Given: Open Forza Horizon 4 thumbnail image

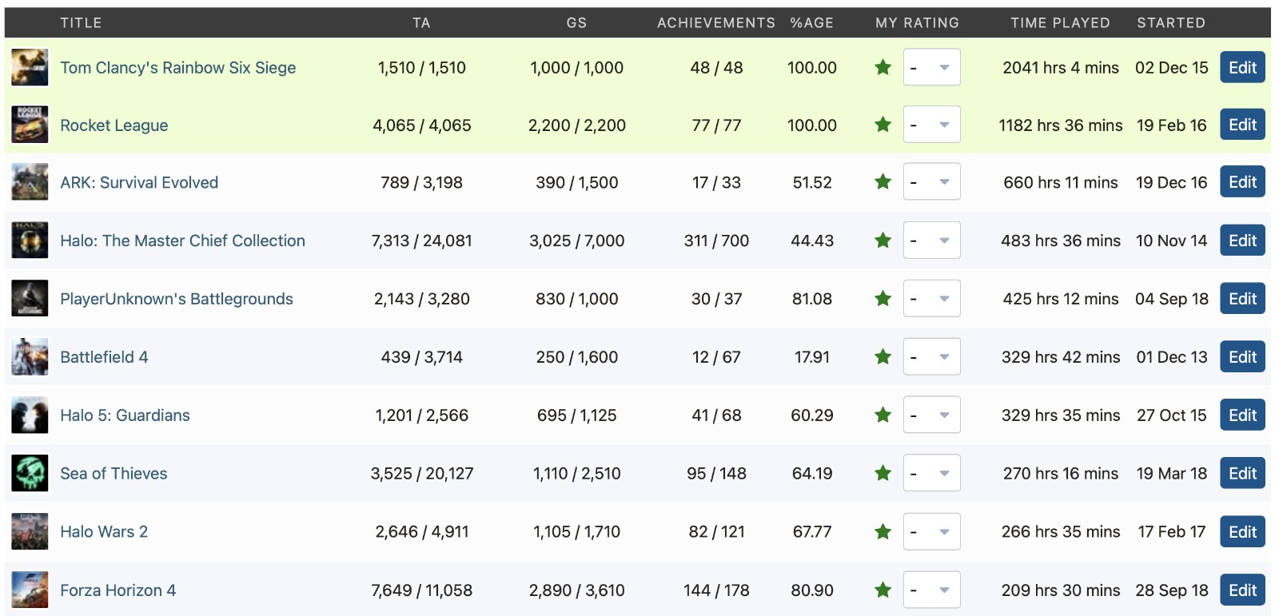Looking at the screenshot, I should 30,590.
